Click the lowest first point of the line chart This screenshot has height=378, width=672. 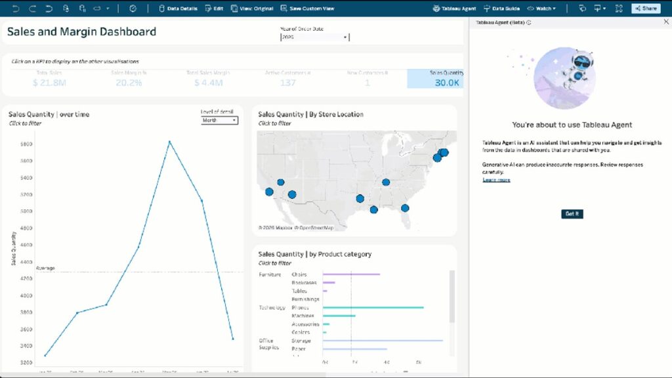45,355
